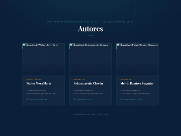The height and width of the screenshot is (136, 181).
Task: Click Instituto Tecnológico de Costa Rica header text
Action: (72, 22)
